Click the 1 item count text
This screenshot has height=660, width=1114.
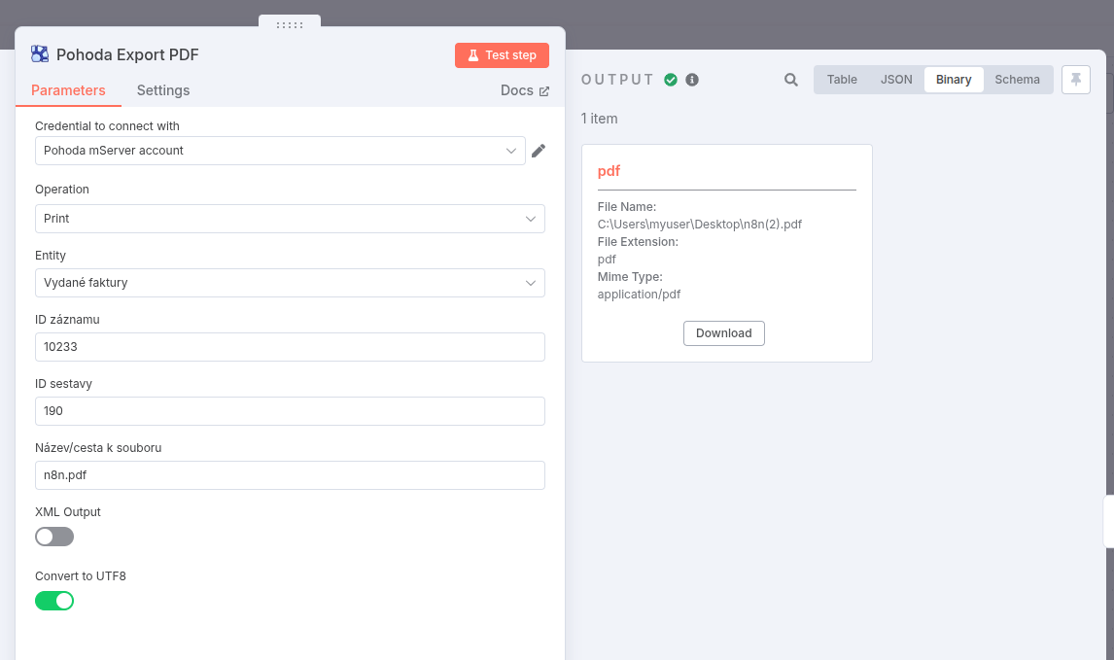coord(599,119)
